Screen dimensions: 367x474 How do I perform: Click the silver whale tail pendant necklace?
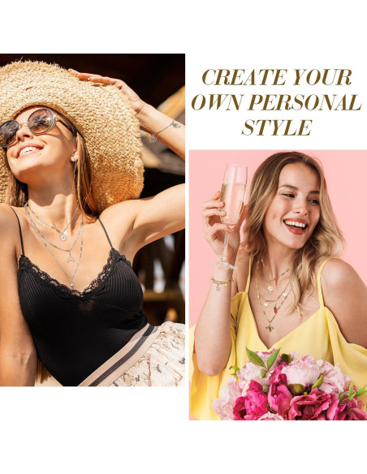[71, 258]
